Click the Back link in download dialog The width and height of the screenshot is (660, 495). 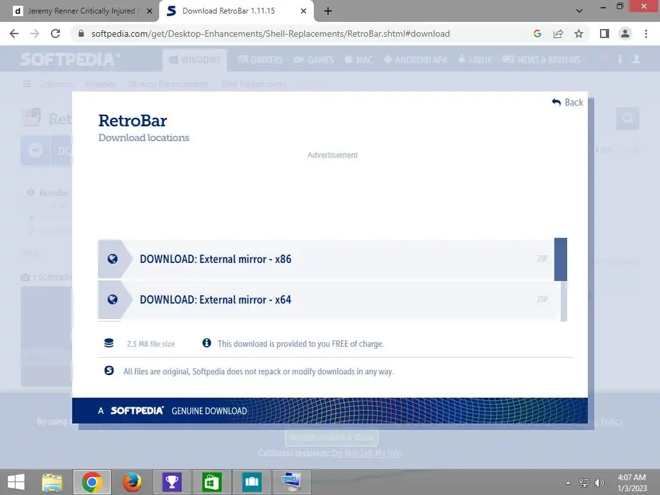567,102
